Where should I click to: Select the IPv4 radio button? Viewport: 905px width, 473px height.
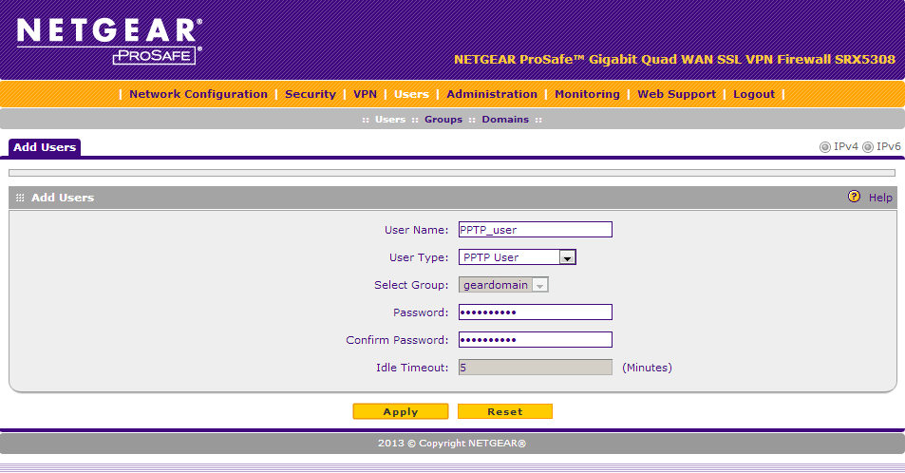pyautogui.click(x=825, y=147)
